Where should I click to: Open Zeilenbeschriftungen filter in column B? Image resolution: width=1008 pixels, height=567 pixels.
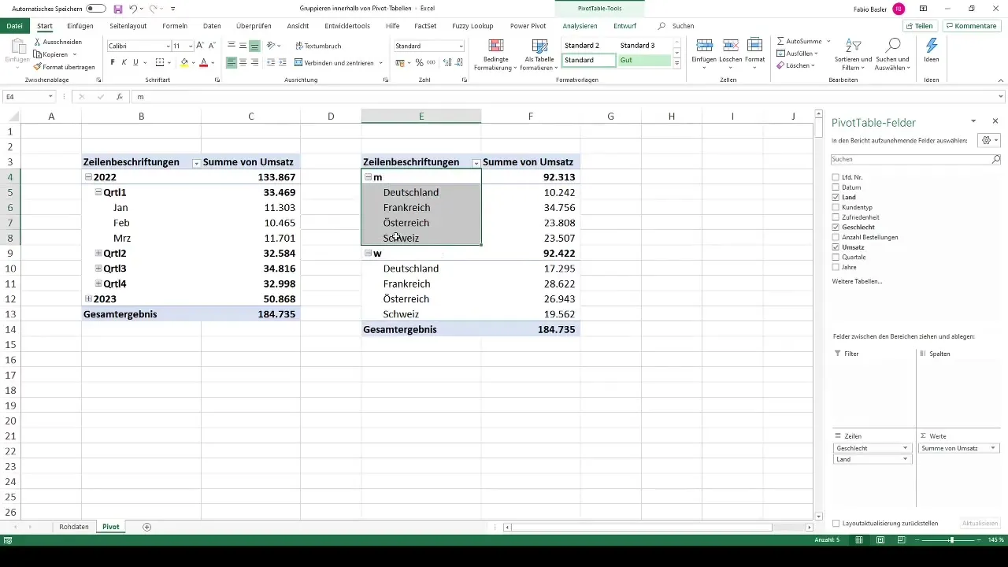coord(195,163)
